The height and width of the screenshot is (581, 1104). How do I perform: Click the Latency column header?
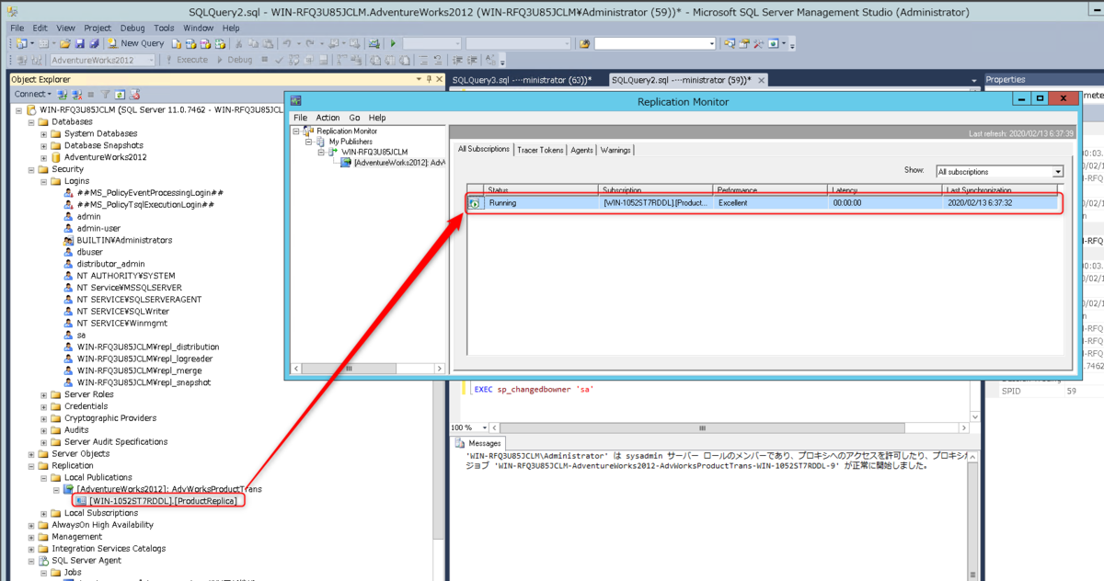(885, 189)
